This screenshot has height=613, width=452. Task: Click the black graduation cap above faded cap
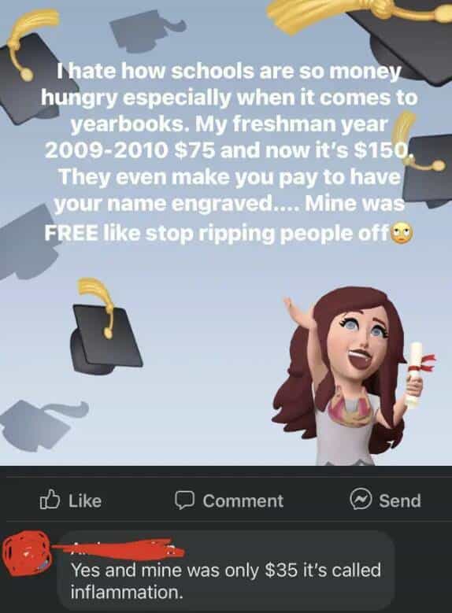105,326
